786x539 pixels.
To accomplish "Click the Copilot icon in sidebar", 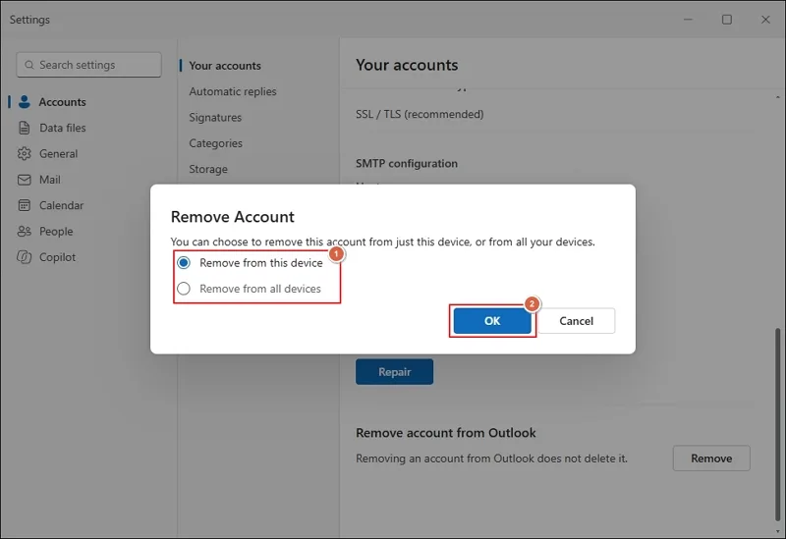I will 24,257.
